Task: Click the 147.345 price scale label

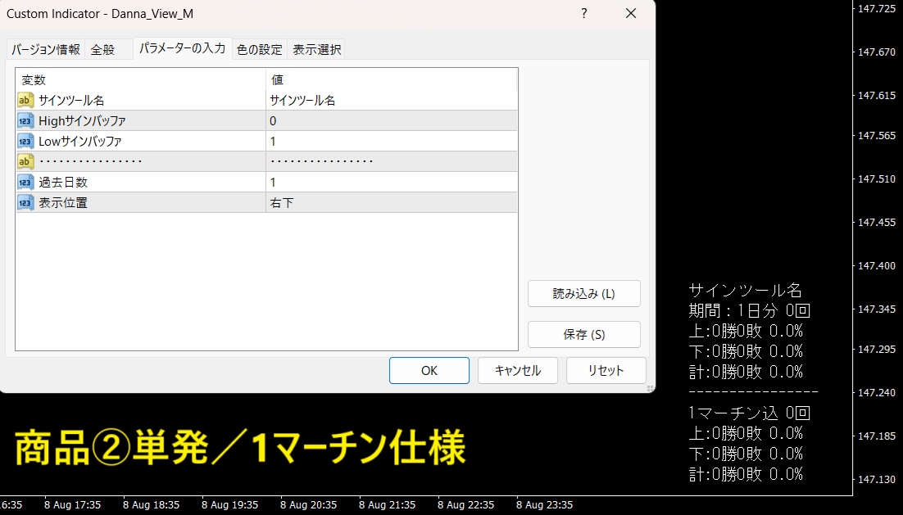Action: click(877, 309)
